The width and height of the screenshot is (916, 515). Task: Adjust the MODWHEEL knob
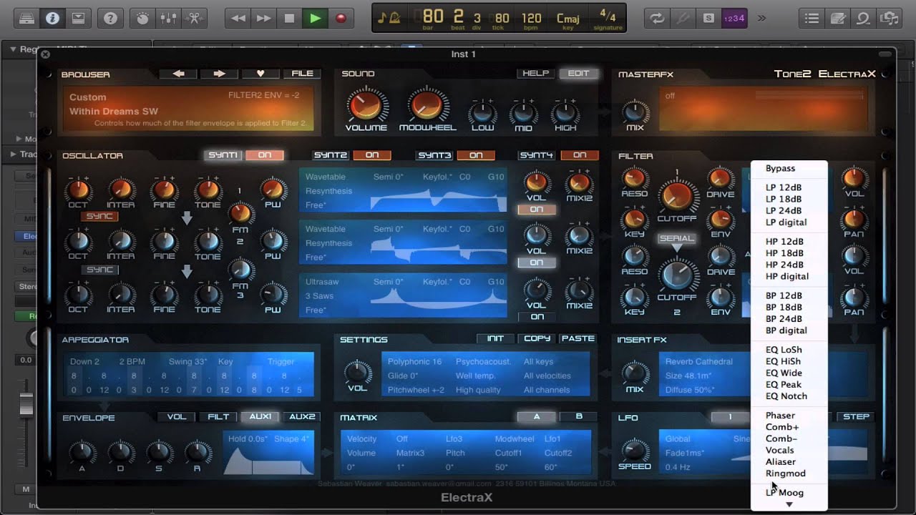pos(427,106)
